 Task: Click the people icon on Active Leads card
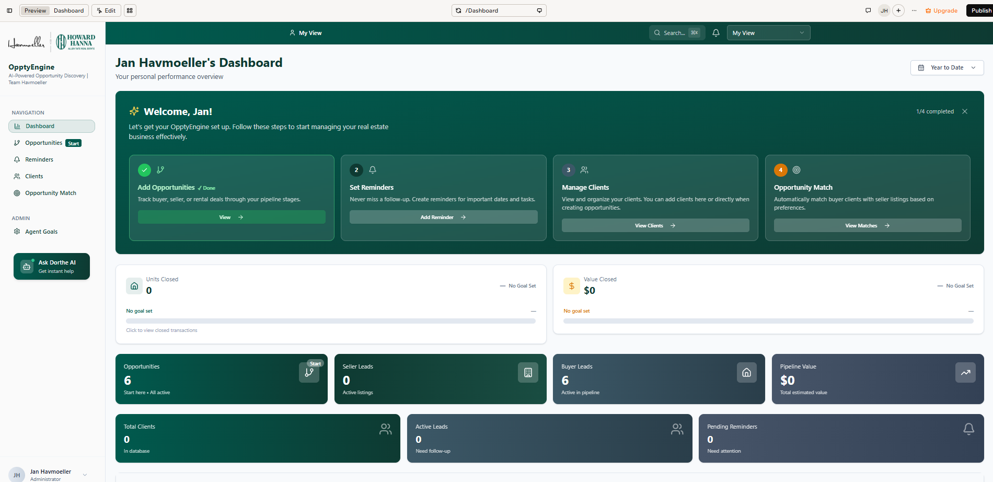677,429
